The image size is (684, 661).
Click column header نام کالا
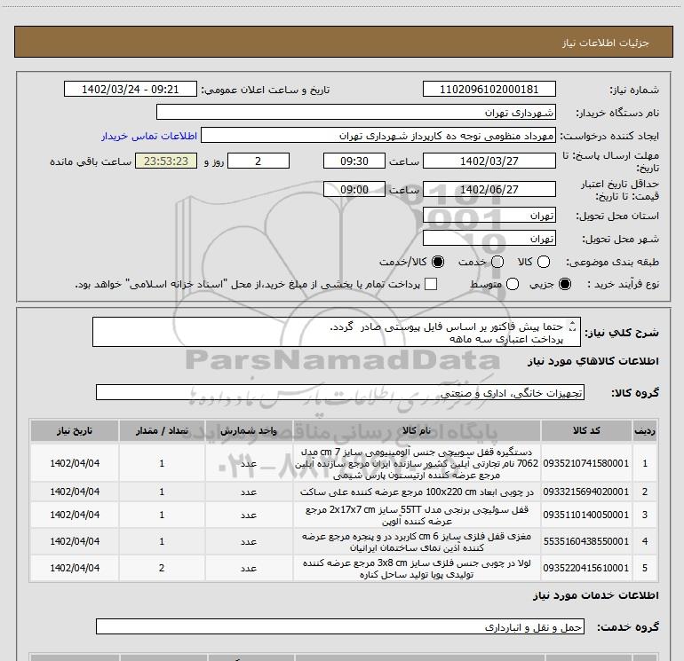pyautogui.click(x=417, y=431)
